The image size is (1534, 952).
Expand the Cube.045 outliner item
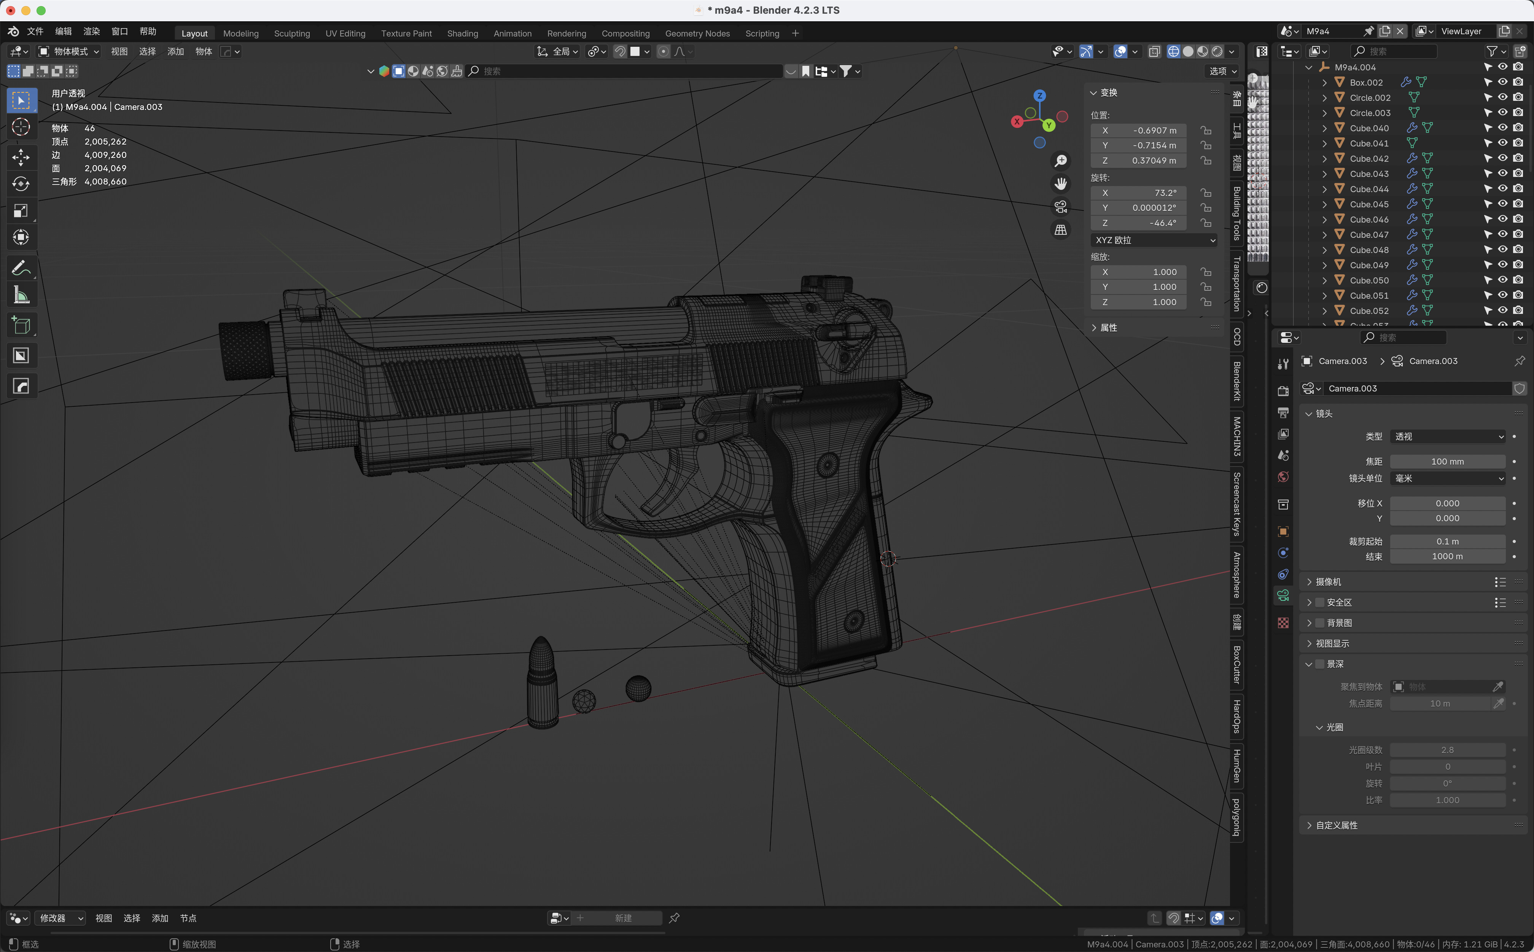[1324, 204]
